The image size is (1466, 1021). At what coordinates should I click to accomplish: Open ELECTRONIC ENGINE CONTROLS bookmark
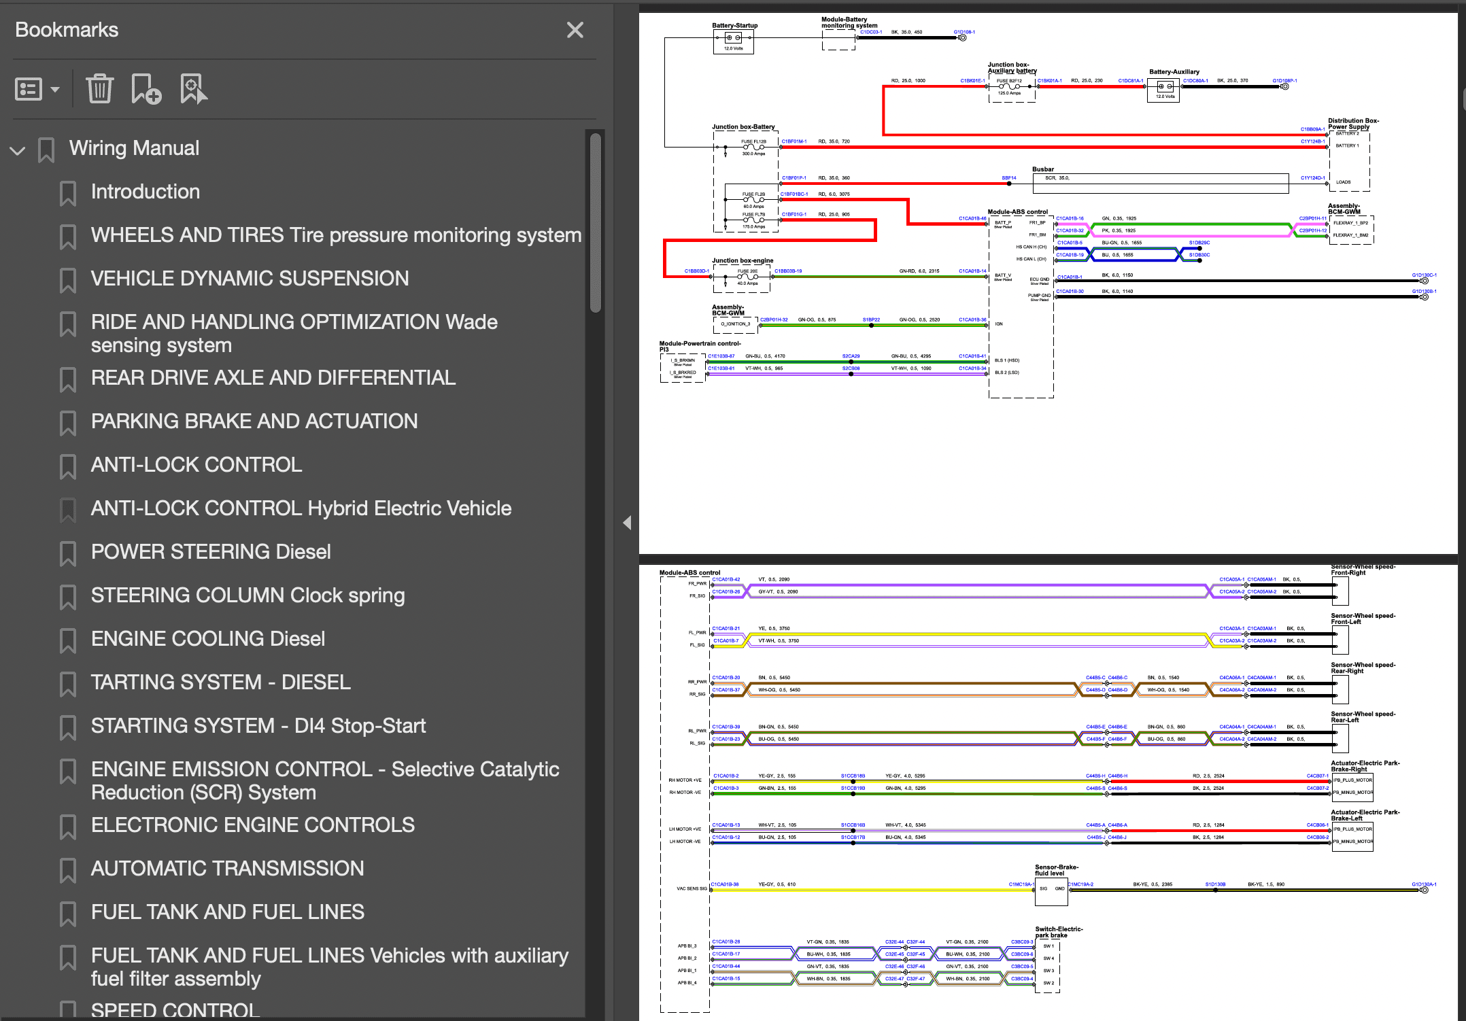(x=253, y=825)
